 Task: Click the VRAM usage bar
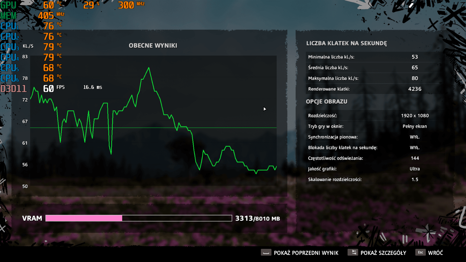139,218
